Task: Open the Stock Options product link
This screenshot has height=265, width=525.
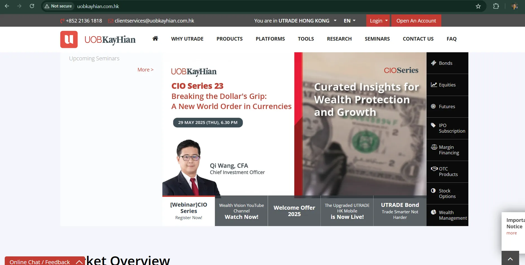Action: (x=447, y=193)
